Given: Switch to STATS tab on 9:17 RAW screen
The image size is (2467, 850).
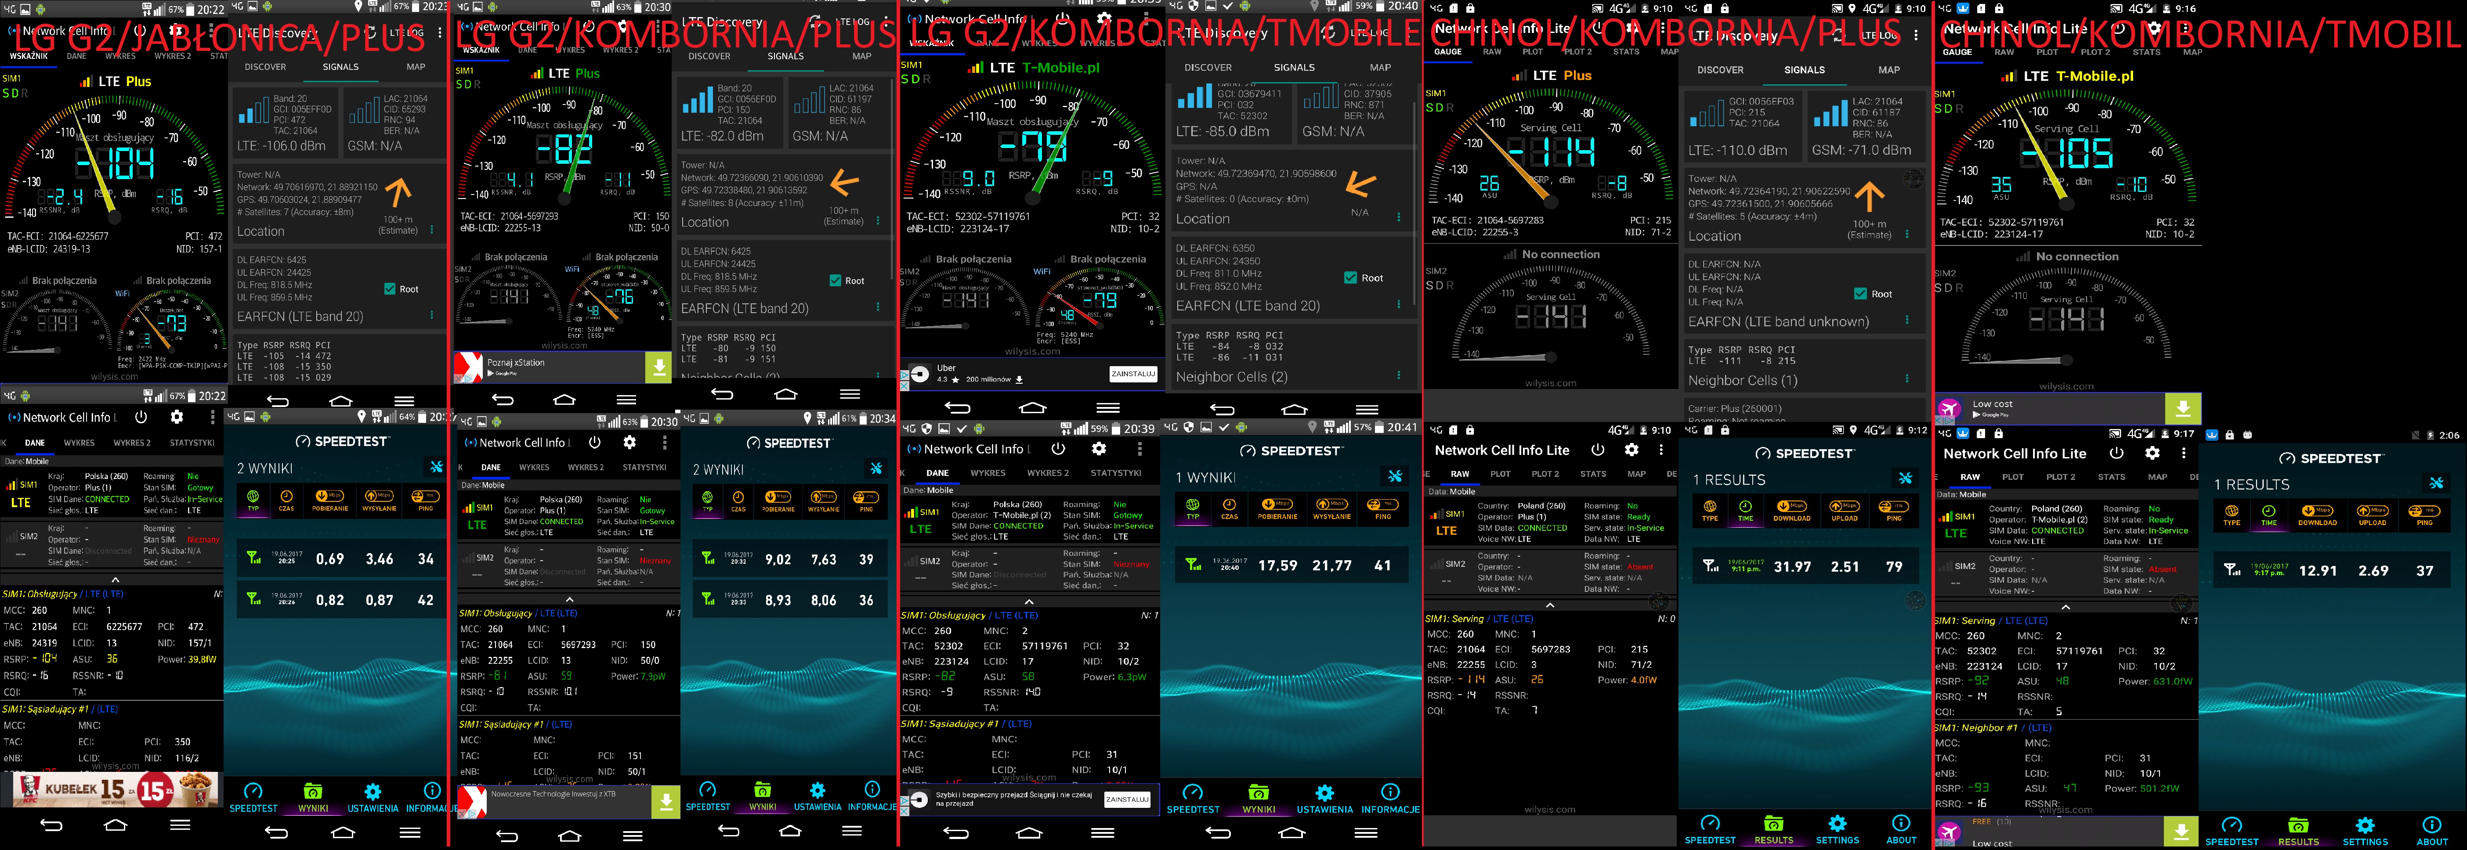Looking at the screenshot, I should pos(2111,477).
